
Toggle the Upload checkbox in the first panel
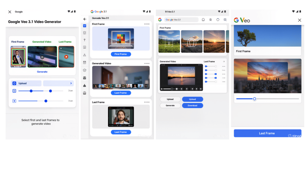[x=14, y=83]
